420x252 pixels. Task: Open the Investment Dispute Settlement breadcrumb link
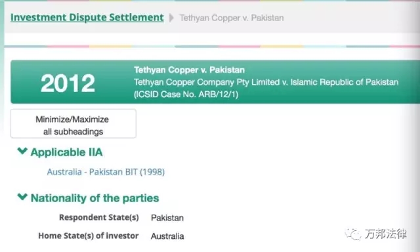(x=87, y=18)
